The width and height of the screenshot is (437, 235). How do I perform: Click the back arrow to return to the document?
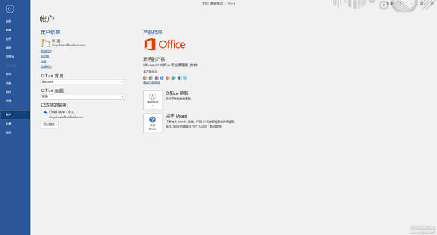pyautogui.click(x=10, y=9)
